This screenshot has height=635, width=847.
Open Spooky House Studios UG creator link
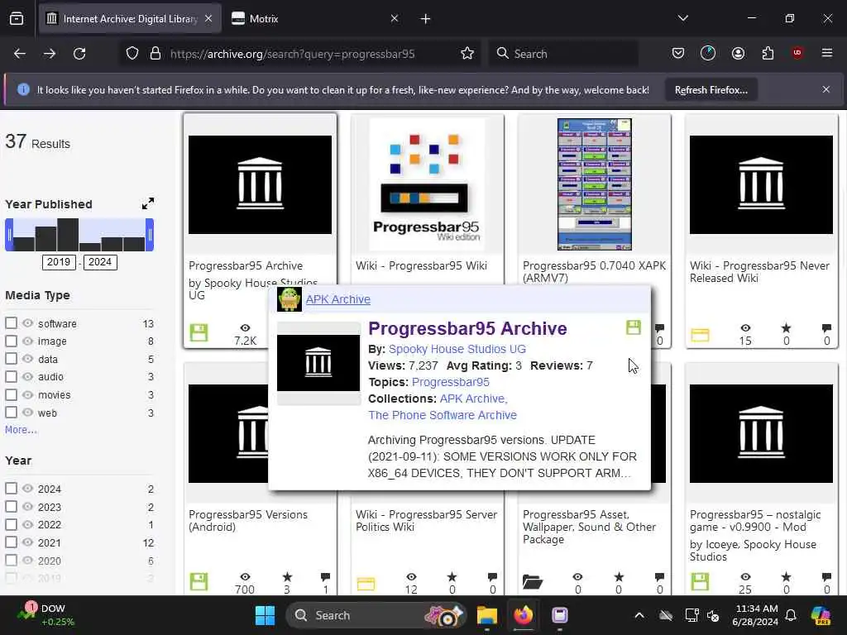point(457,349)
